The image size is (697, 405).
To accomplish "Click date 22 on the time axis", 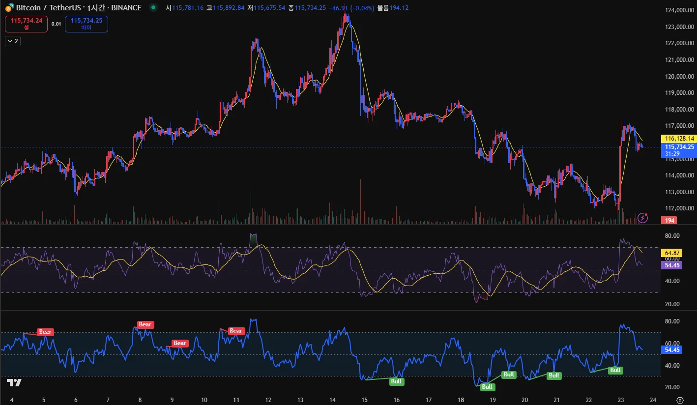I will [589, 400].
